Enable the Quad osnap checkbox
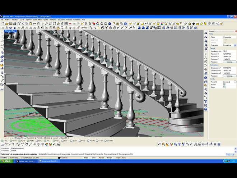The width and height of the screenshot is (237, 178). pyautogui.click(x=71, y=141)
